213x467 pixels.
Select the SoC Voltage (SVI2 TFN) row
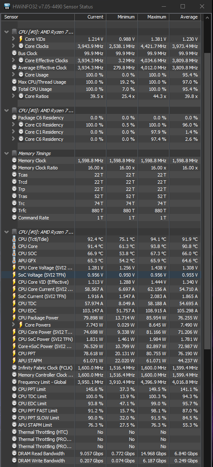tap(101, 275)
